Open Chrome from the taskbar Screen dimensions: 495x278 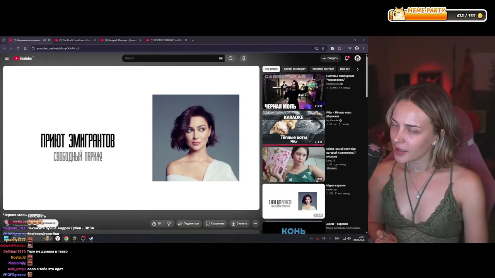66,239
